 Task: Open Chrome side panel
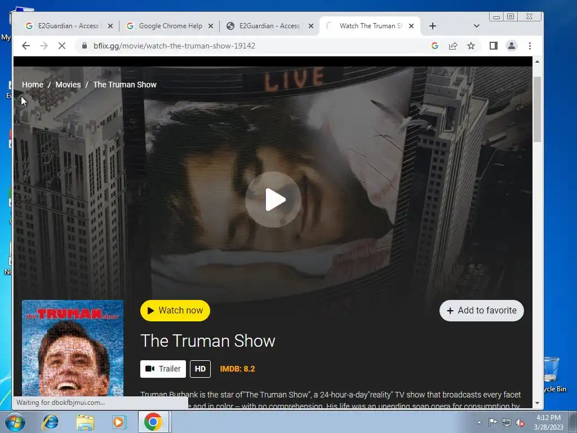pos(494,46)
